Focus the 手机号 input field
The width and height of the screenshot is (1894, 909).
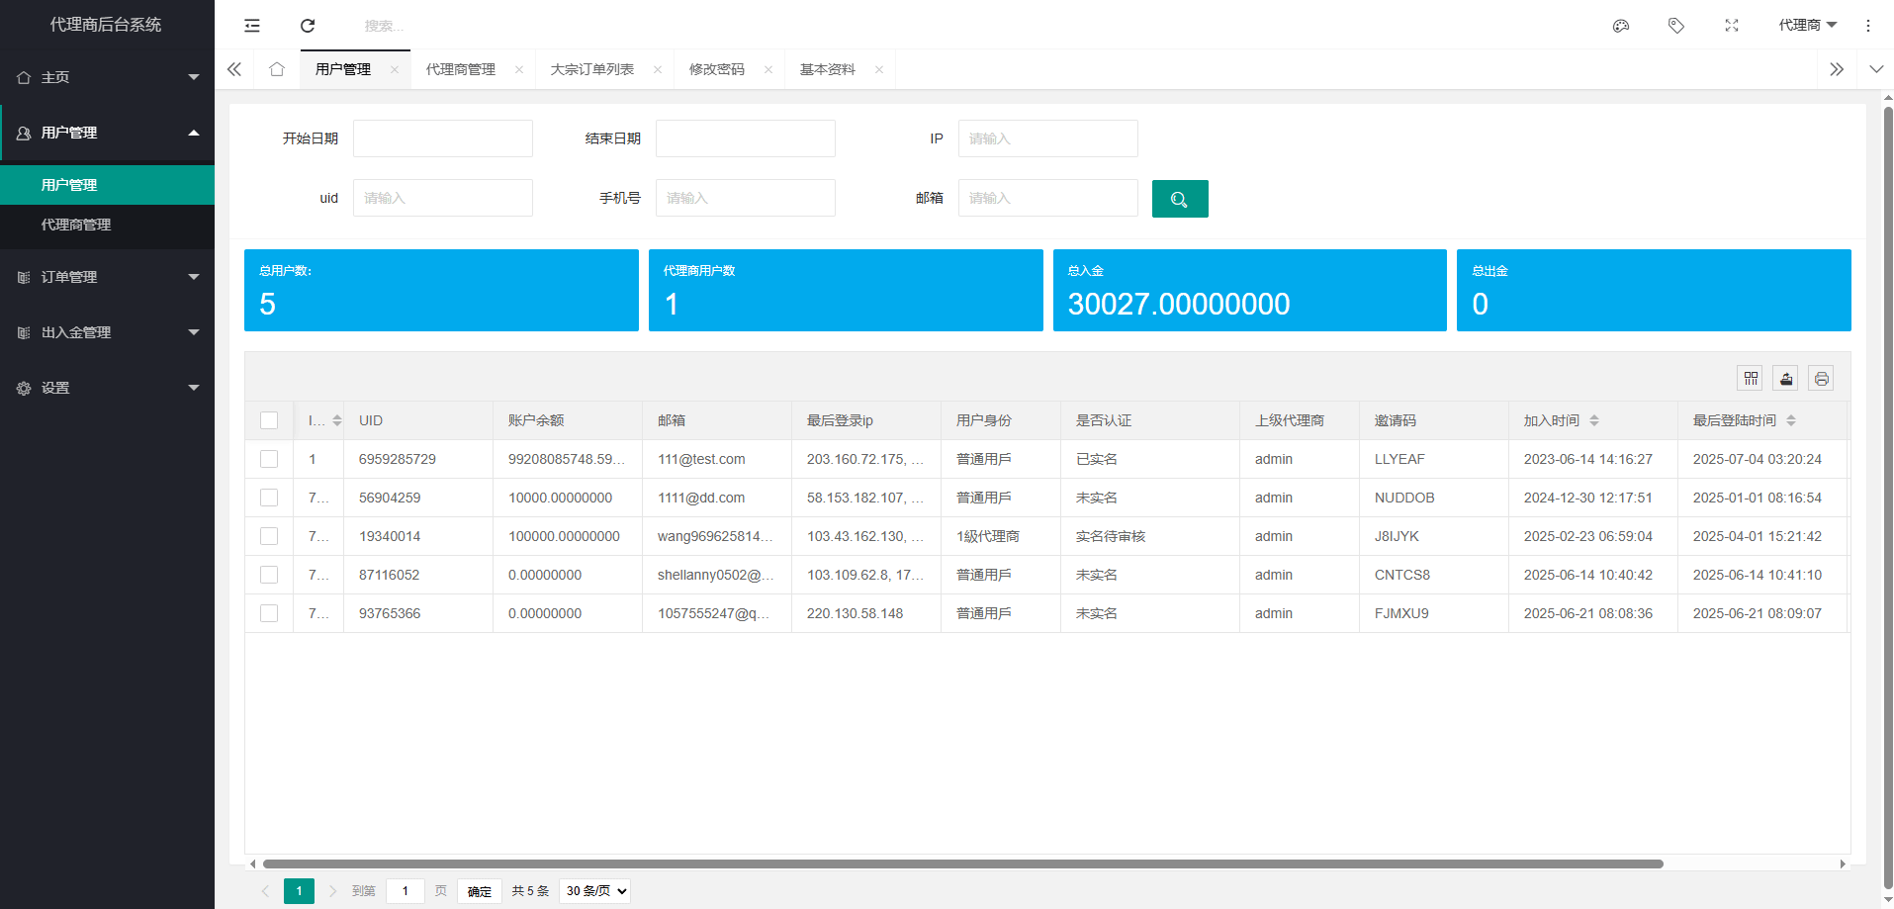[746, 198]
